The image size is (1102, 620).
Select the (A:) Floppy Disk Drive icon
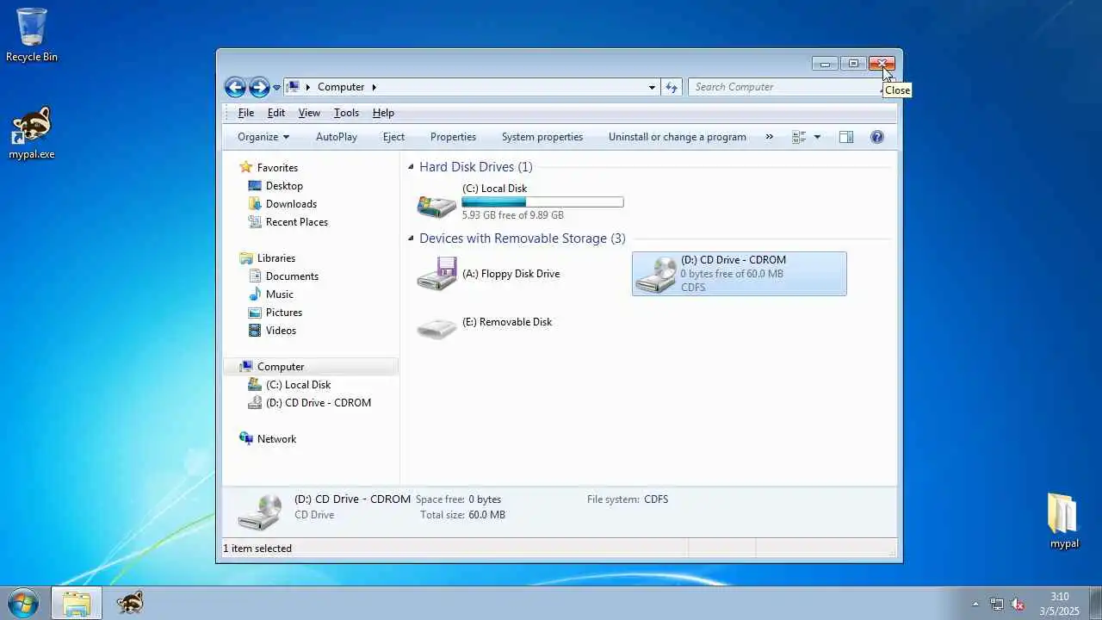436,274
